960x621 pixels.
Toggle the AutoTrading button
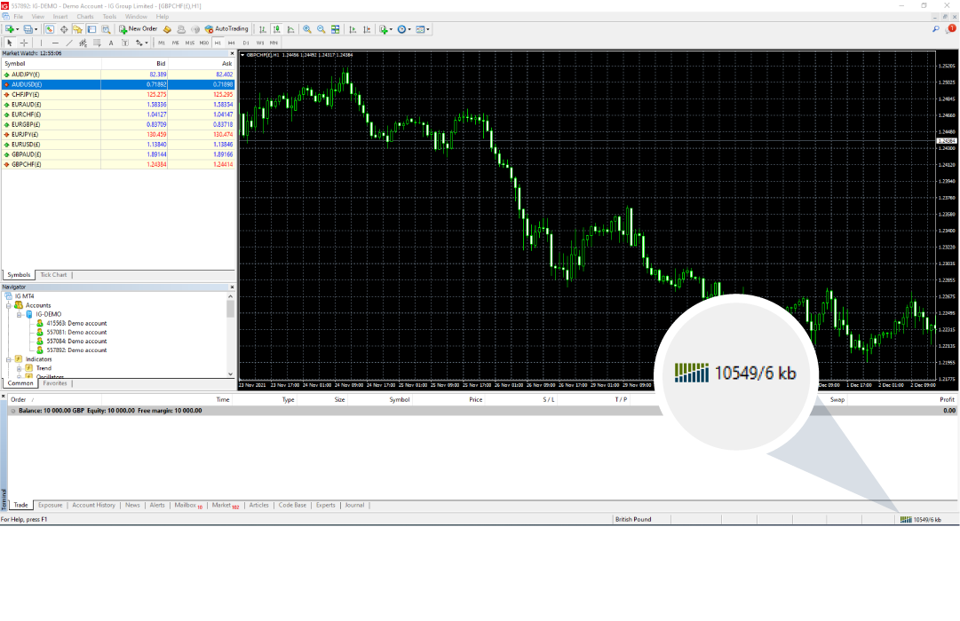226,28
